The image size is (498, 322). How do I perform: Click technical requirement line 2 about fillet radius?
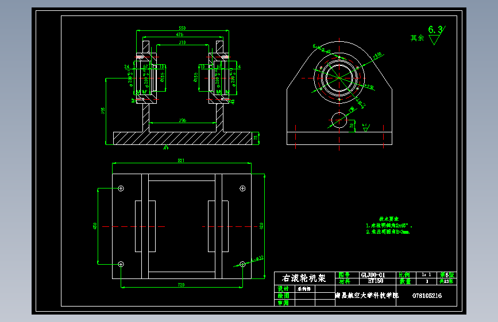(x=388, y=232)
